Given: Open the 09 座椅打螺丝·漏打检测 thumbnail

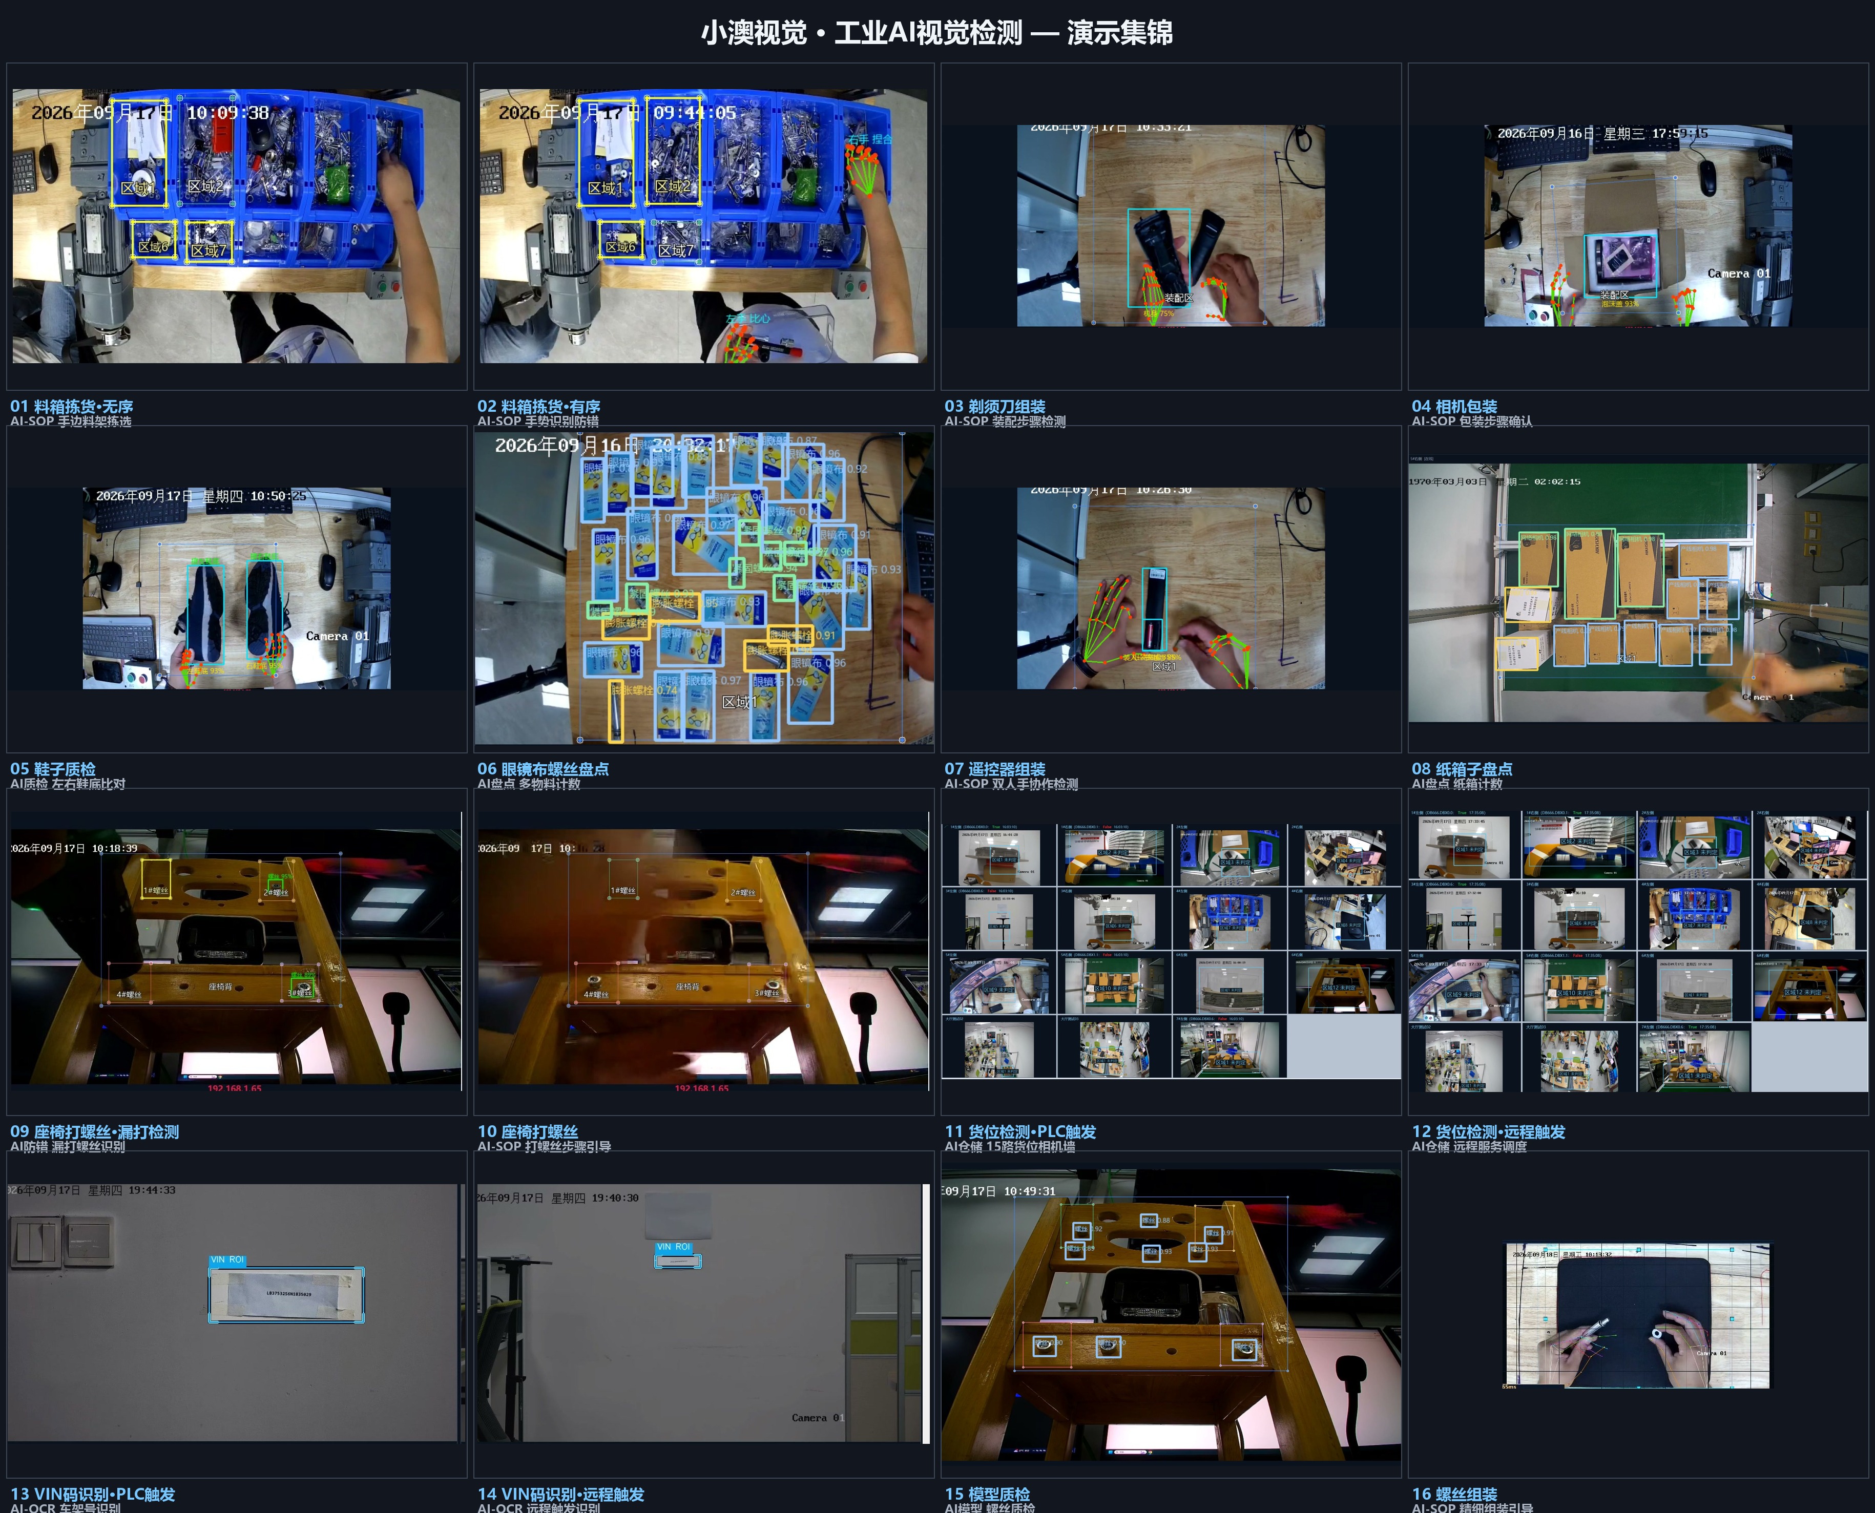Looking at the screenshot, I should [236, 952].
